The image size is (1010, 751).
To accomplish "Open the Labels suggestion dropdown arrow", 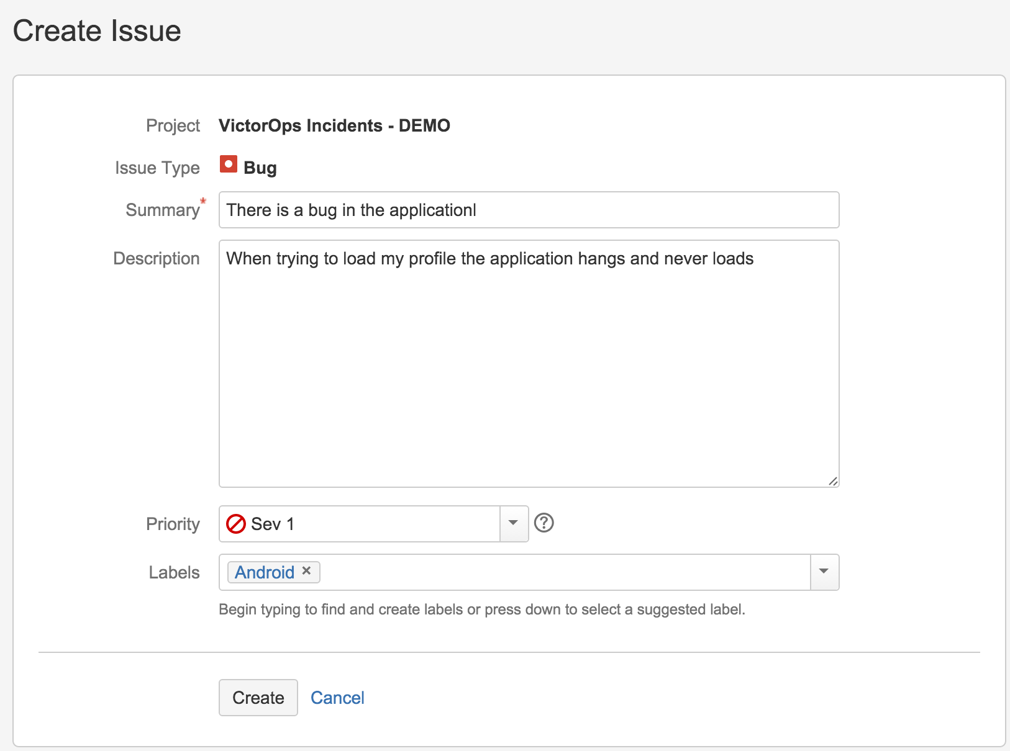I will [824, 572].
